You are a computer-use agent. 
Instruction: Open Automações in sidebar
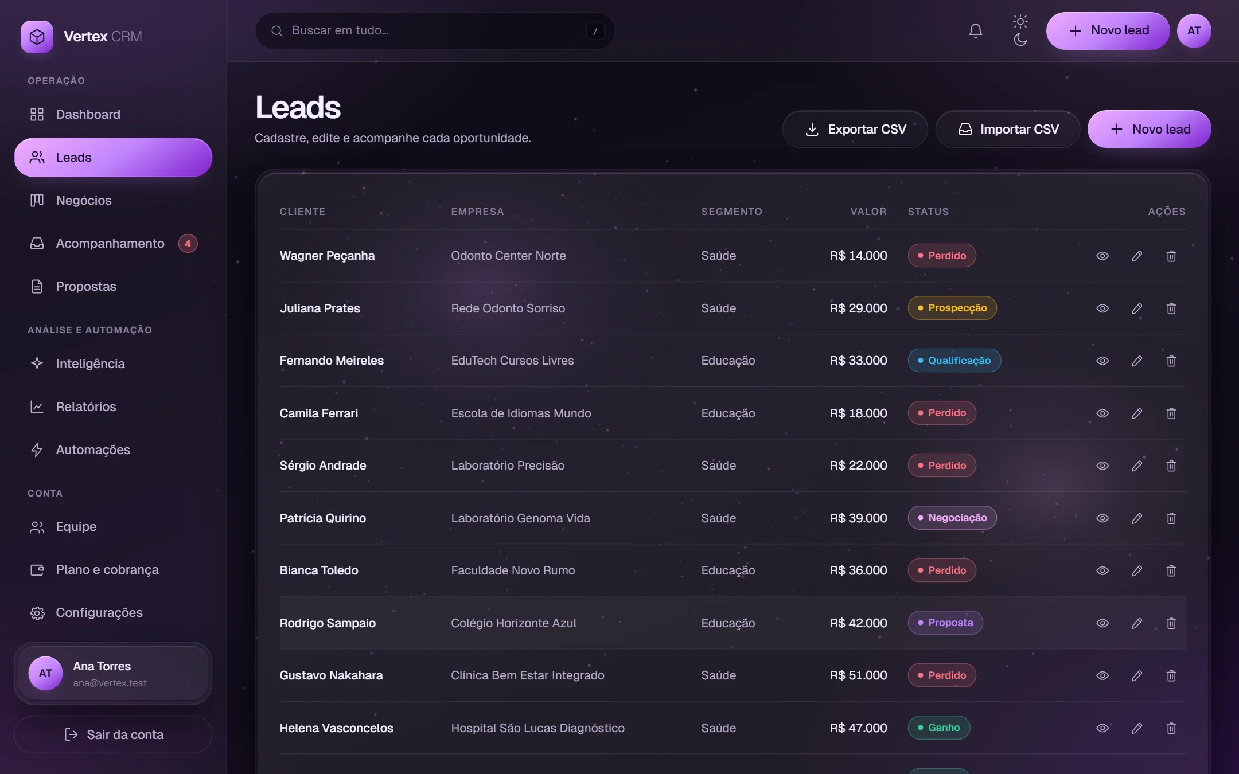pyautogui.click(x=113, y=450)
